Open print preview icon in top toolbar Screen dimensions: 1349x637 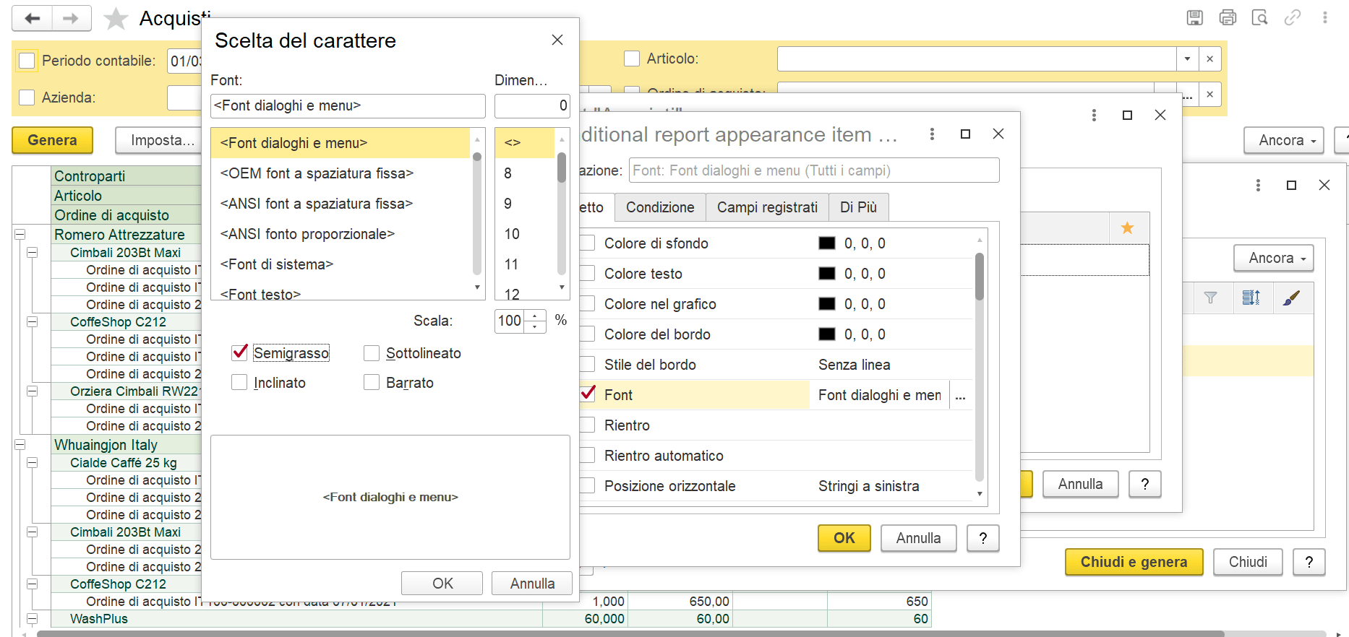click(x=1260, y=17)
